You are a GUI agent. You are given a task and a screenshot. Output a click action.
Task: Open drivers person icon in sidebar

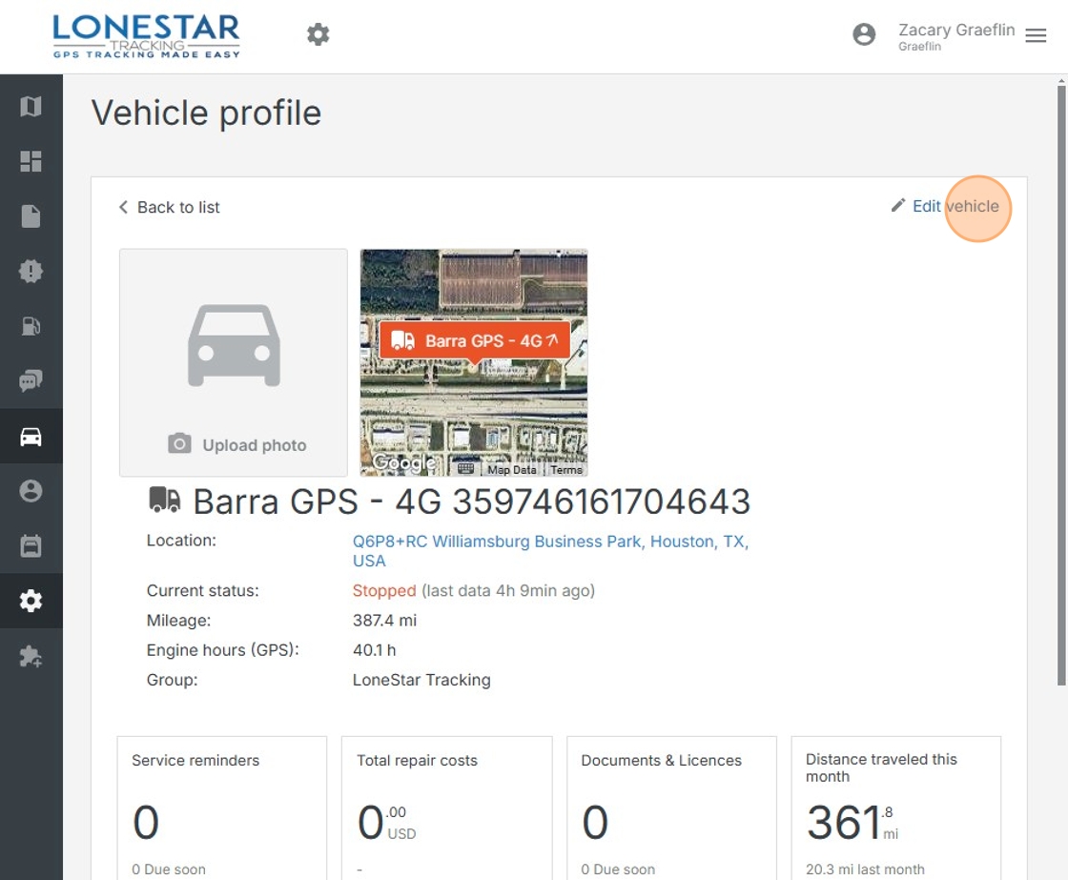coord(31,491)
